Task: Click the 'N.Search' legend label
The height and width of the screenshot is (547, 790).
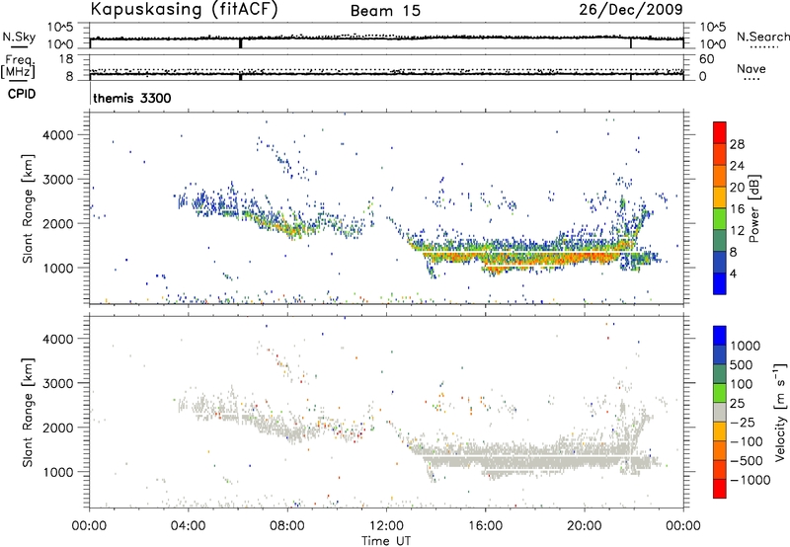Action: 762,37
